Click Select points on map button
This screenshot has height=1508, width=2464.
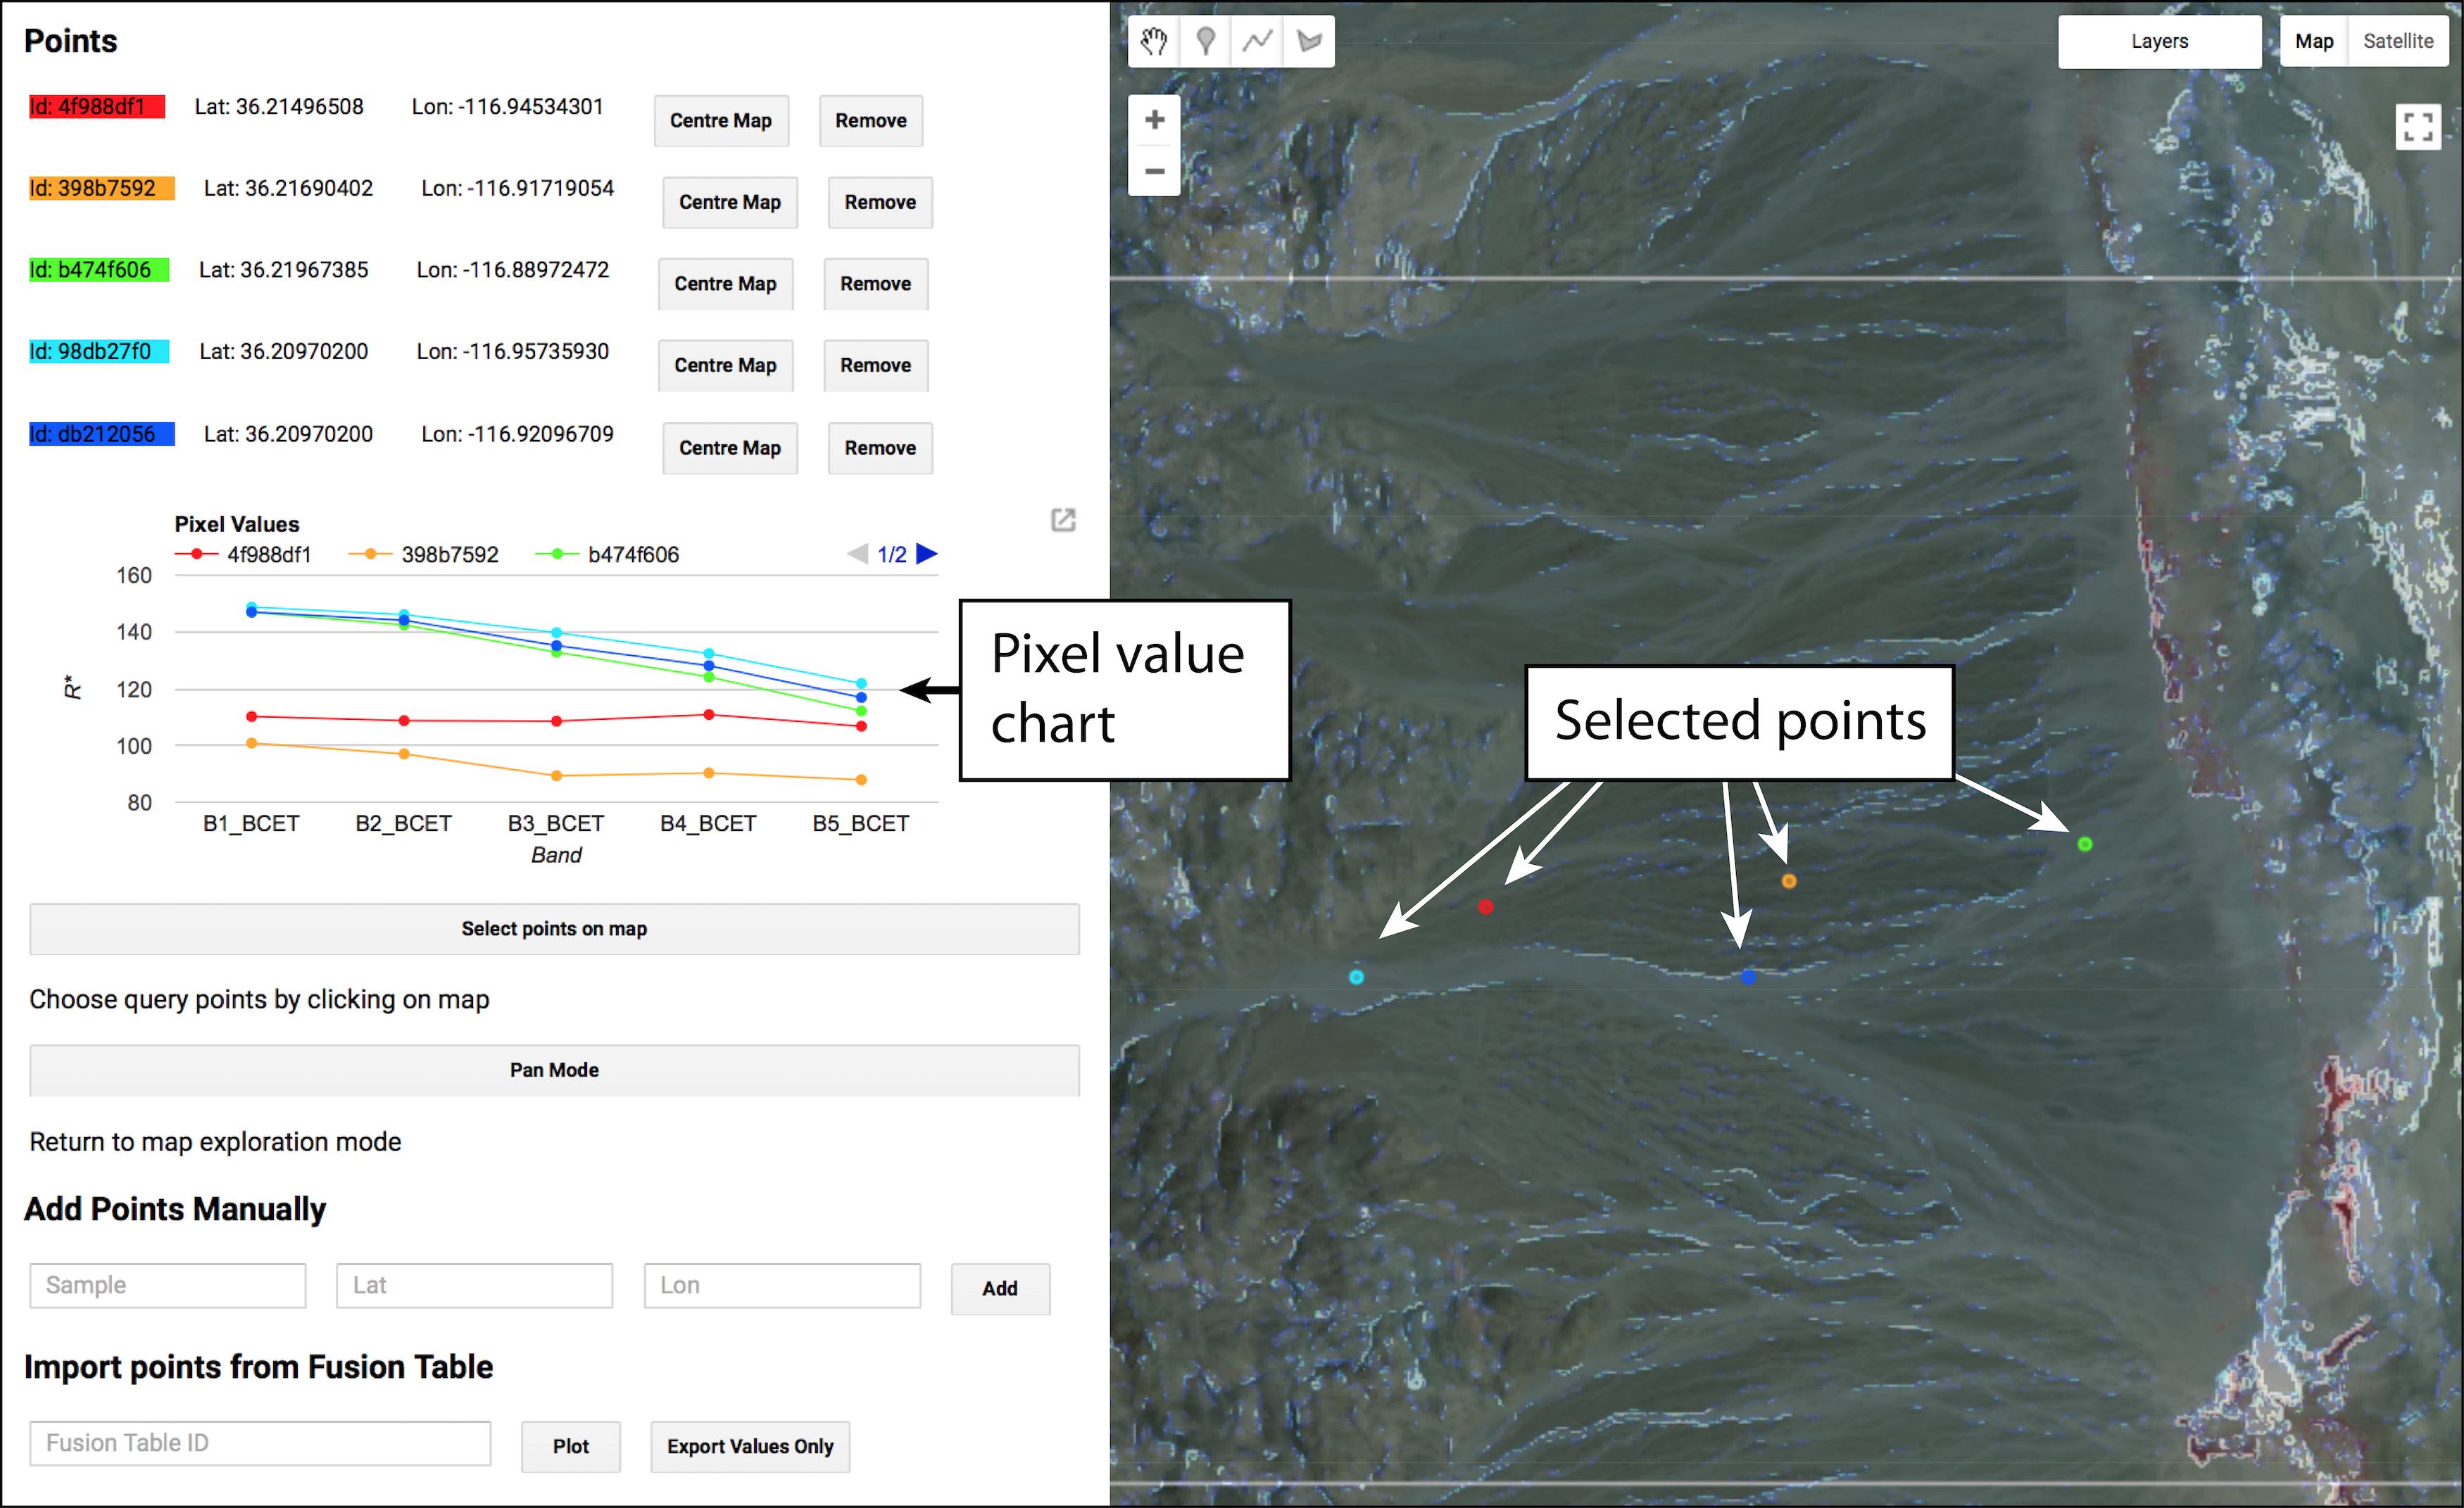tap(554, 928)
